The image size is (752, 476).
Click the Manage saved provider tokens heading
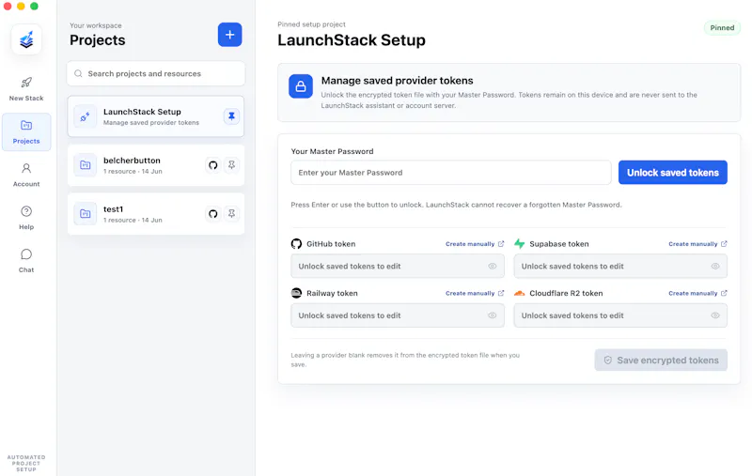(x=397, y=81)
